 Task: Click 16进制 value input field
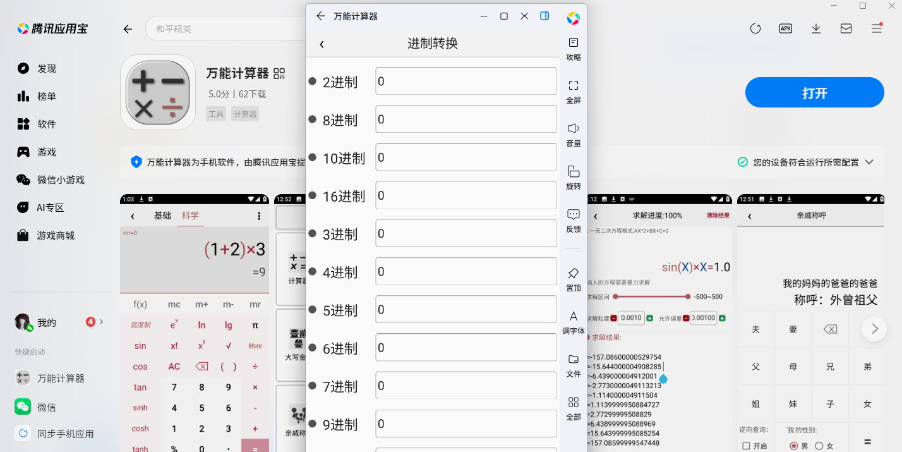click(466, 195)
